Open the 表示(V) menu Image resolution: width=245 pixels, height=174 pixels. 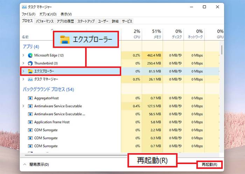tap(66, 14)
